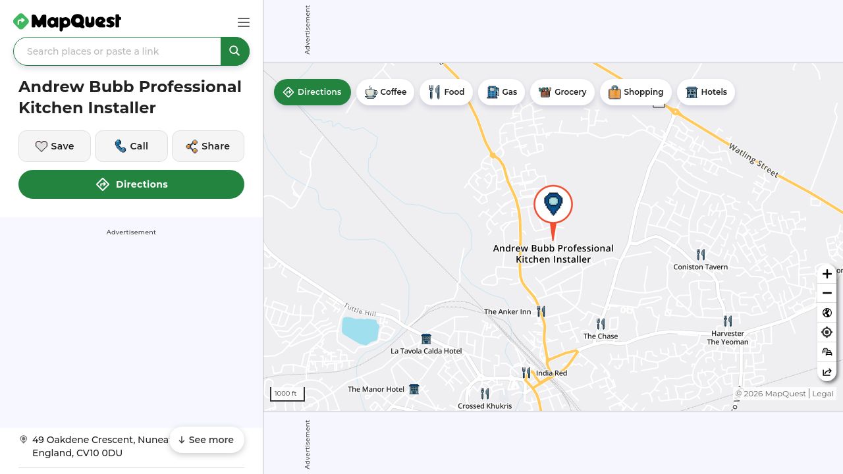
Task: Show Grocery stores on map
Action: [562, 92]
